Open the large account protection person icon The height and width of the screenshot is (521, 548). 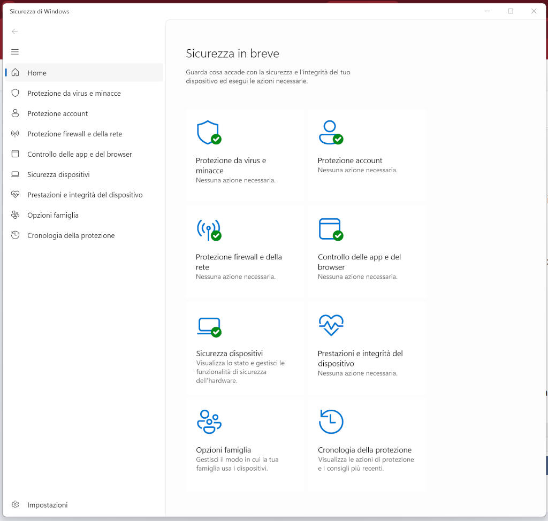pos(331,133)
